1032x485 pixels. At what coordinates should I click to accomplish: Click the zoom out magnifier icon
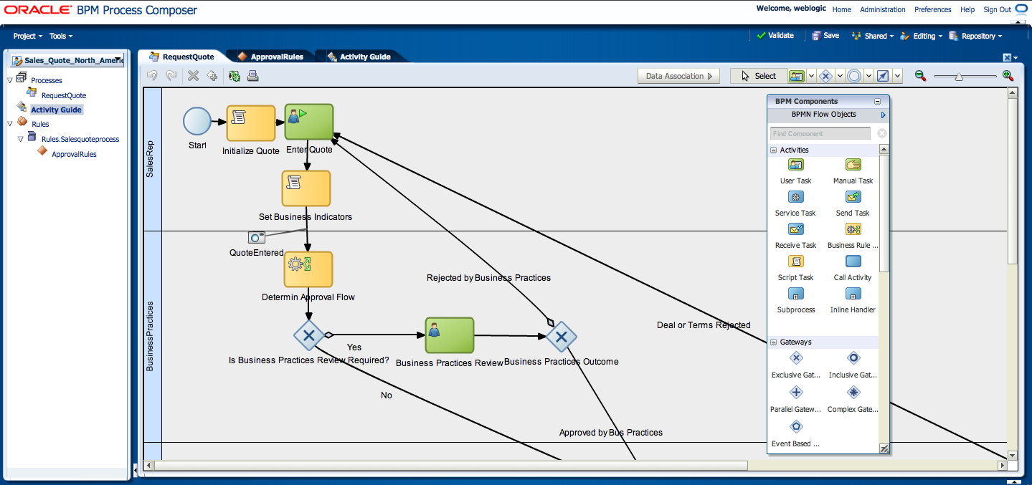(x=920, y=76)
